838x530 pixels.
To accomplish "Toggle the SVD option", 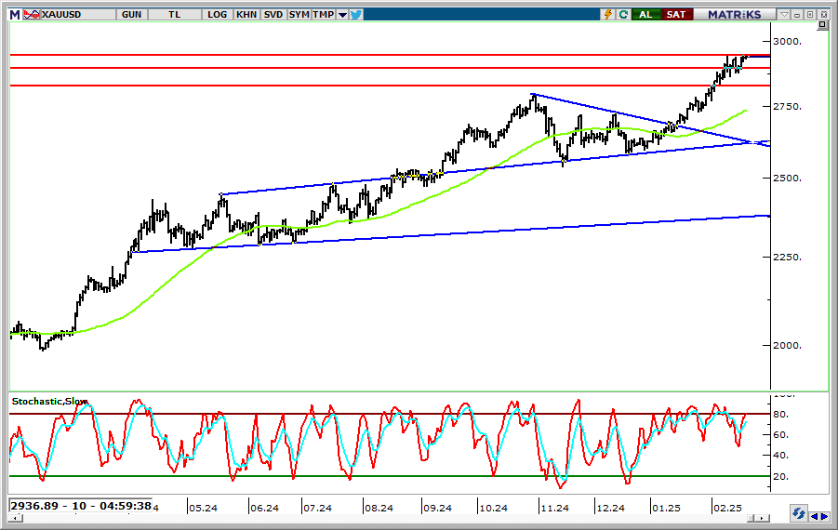I will coord(273,14).
